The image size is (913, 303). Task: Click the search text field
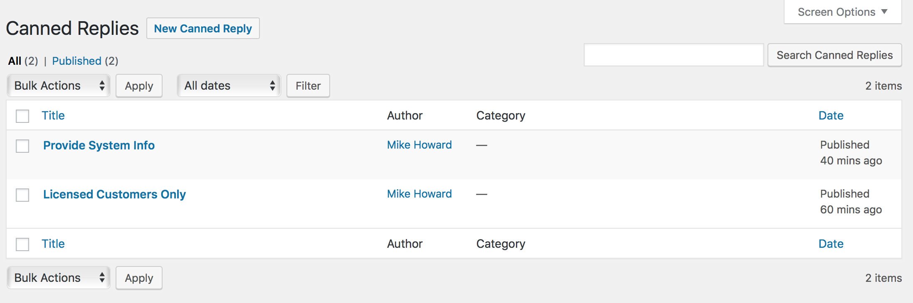click(x=674, y=55)
